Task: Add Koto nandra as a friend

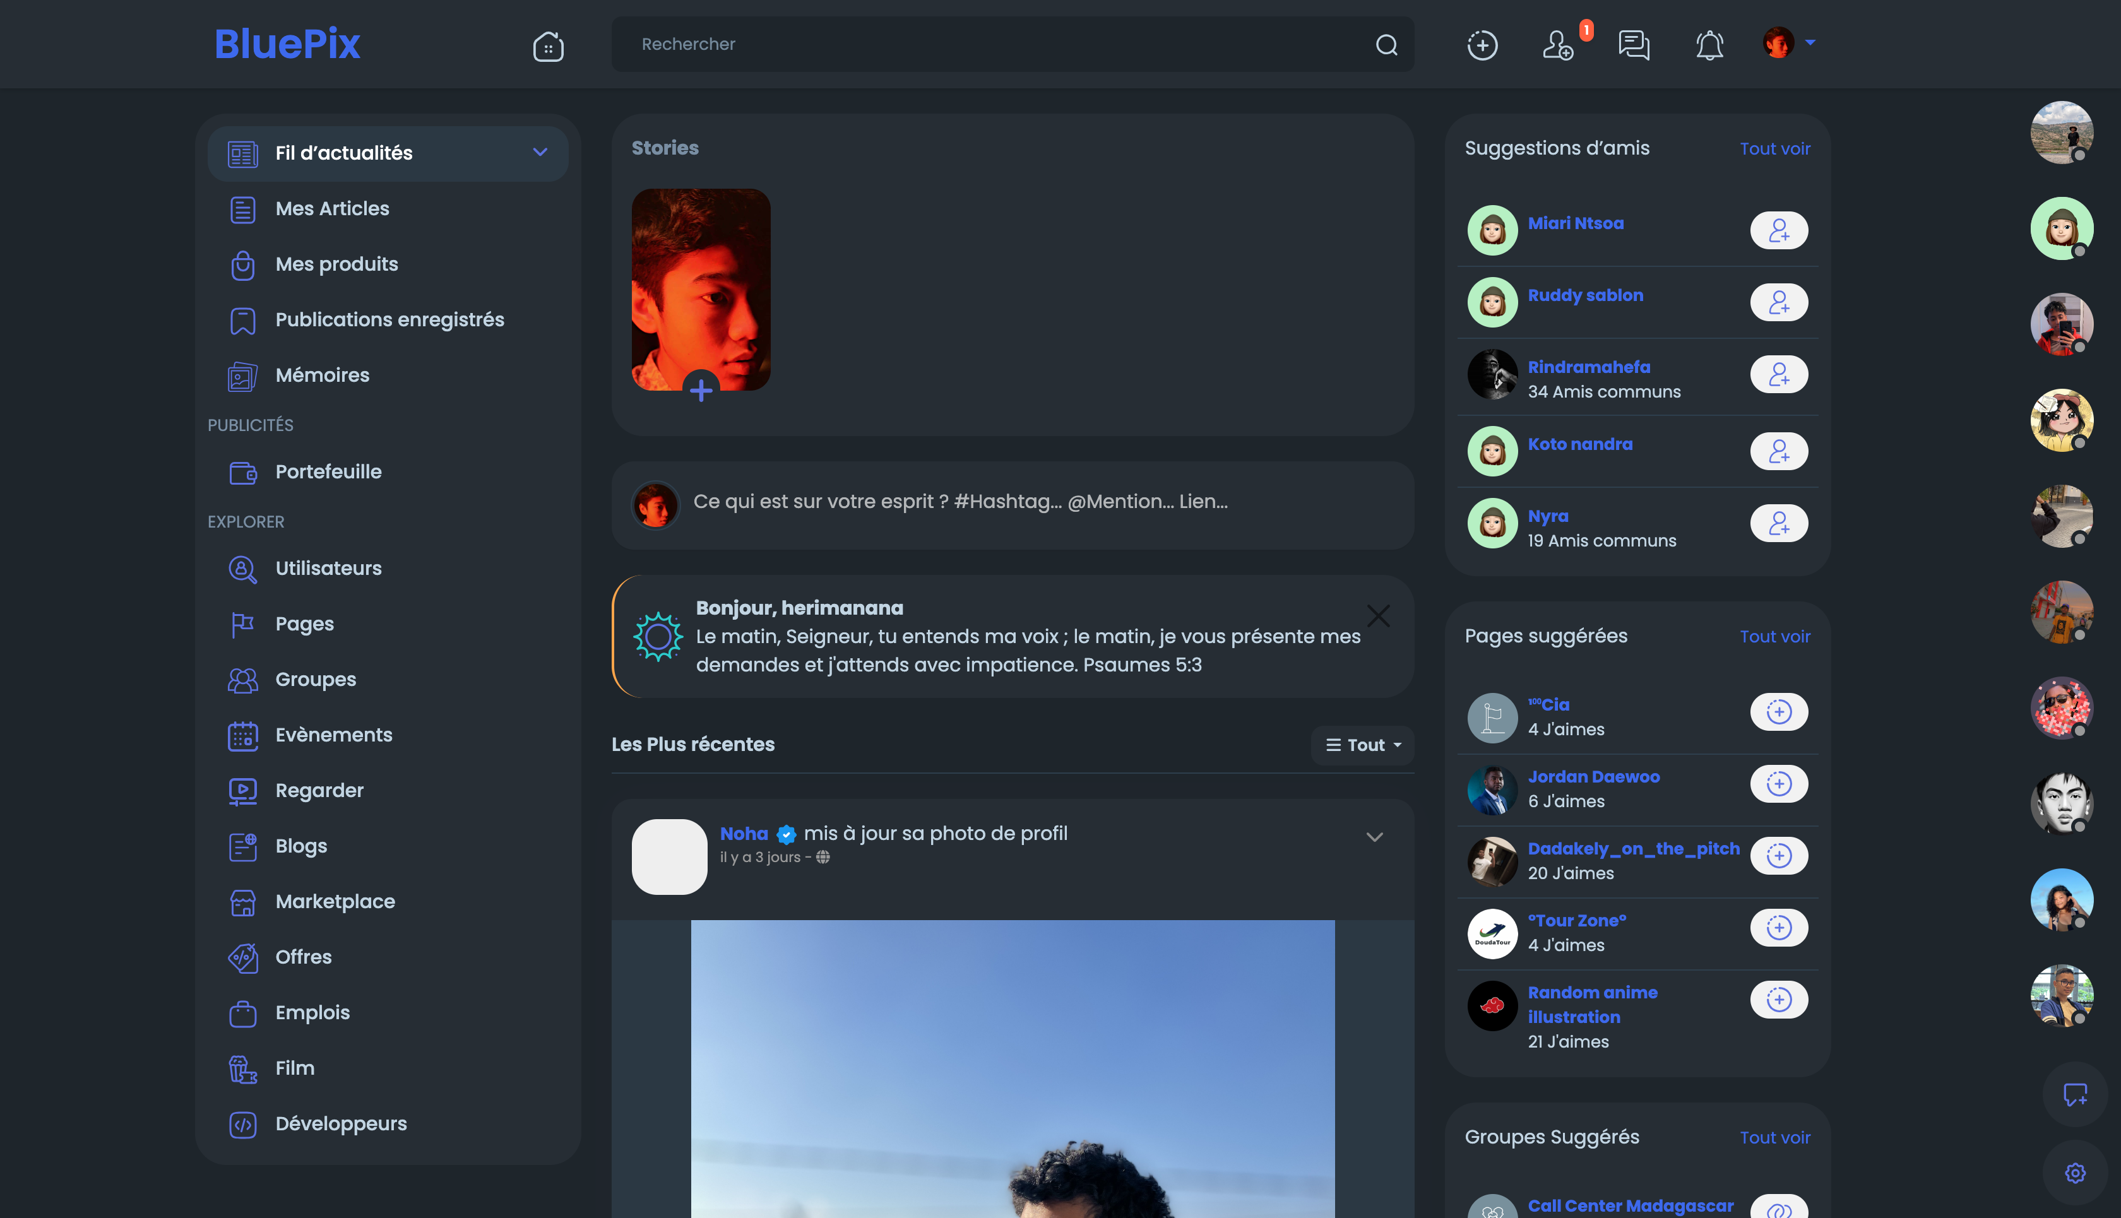Action: point(1779,451)
